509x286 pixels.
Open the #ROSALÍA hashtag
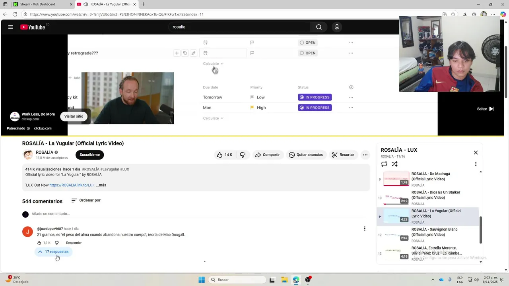[91, 169]
